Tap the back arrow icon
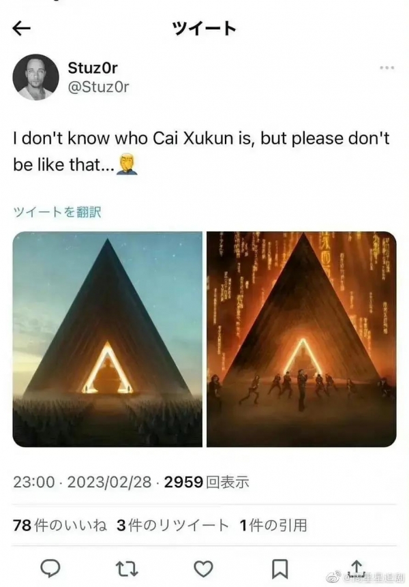The height and width of the screenshot is (587, 409). 21,29
